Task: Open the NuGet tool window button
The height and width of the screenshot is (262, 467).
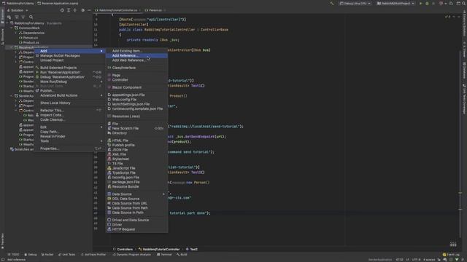Action: click(x=47, y=255)
